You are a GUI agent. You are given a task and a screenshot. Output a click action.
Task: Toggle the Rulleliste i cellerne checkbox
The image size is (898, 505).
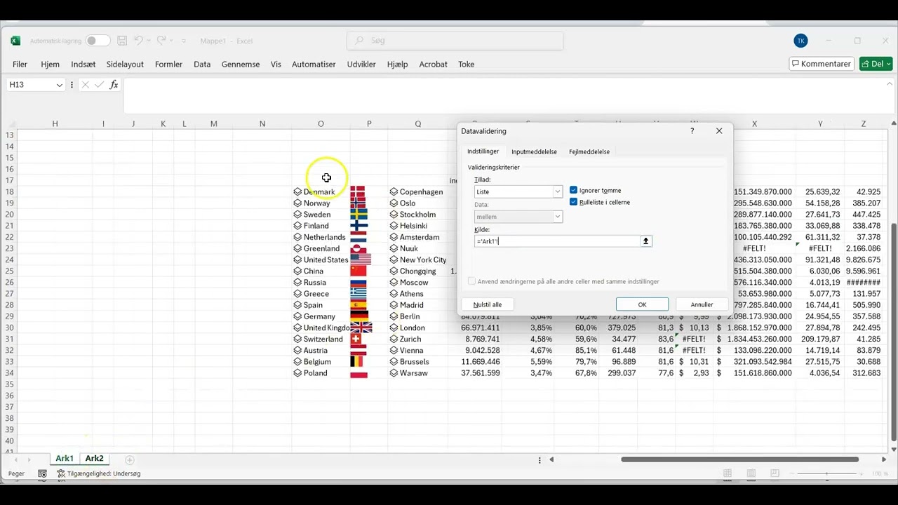pyautogui.click(x=573, y=202)
